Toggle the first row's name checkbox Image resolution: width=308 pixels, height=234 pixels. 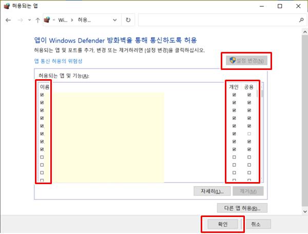(42, 95)
